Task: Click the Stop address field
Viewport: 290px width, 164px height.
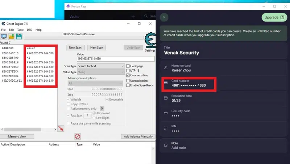Action: click(99, 95)
